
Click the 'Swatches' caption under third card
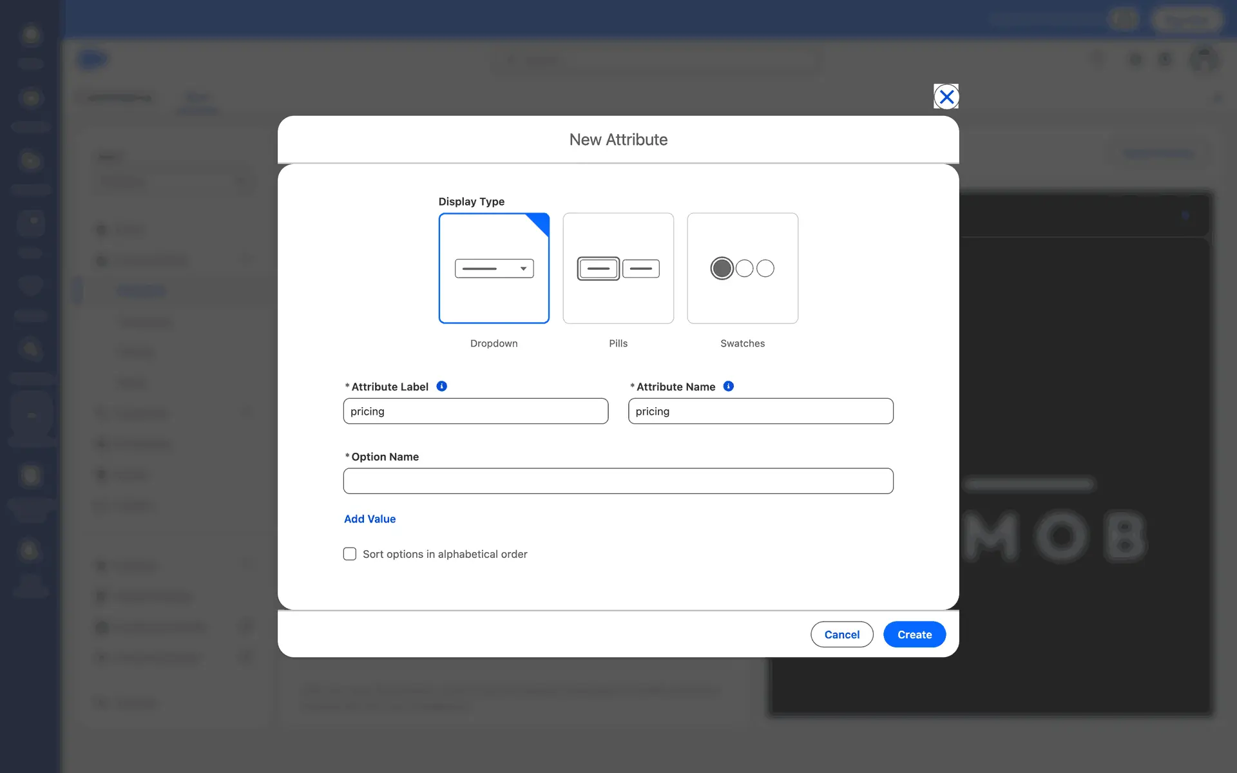[x=742, y=343]
